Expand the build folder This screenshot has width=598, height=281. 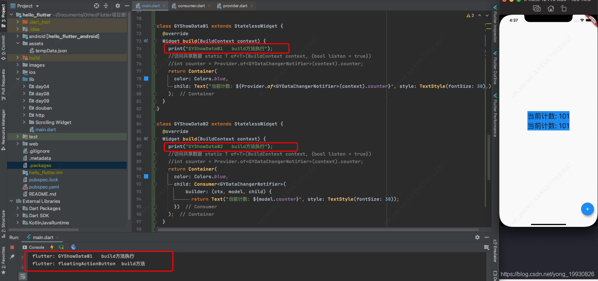[18, 58]
